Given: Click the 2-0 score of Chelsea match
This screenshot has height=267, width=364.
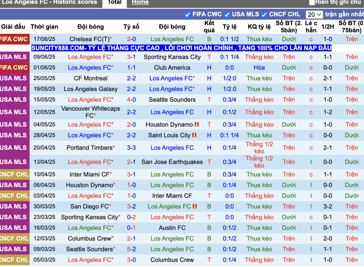Looking at the screenshot, I should [131, 39].
